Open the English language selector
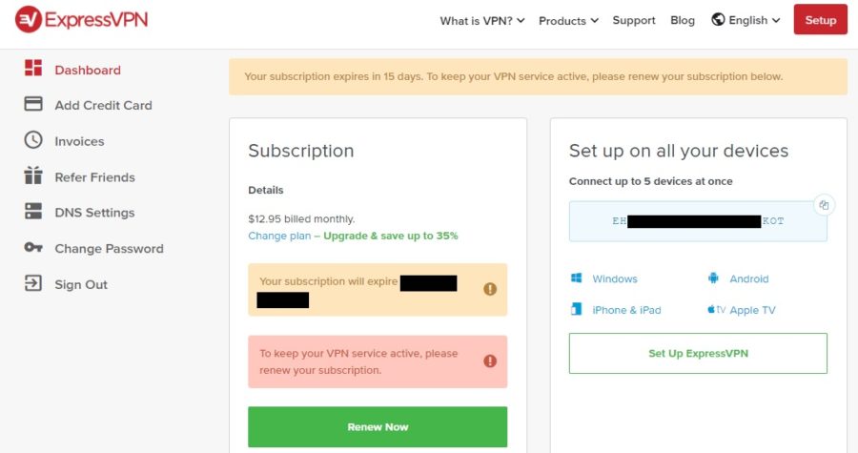858x453 pixels. tap(746, 20)
